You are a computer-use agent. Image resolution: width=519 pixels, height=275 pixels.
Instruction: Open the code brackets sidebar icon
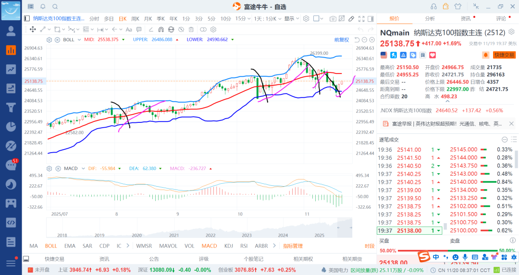pos(11,222)
